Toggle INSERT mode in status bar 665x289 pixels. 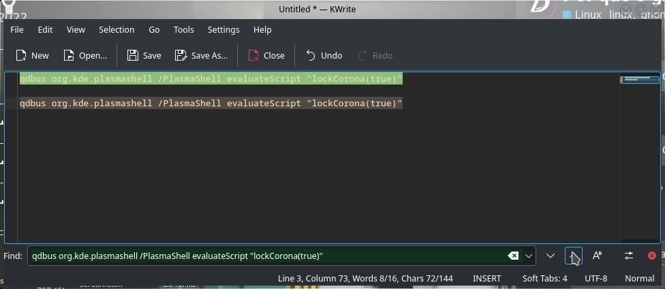coord(487,279)
